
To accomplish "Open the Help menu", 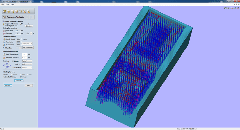I will coord(13,4).
